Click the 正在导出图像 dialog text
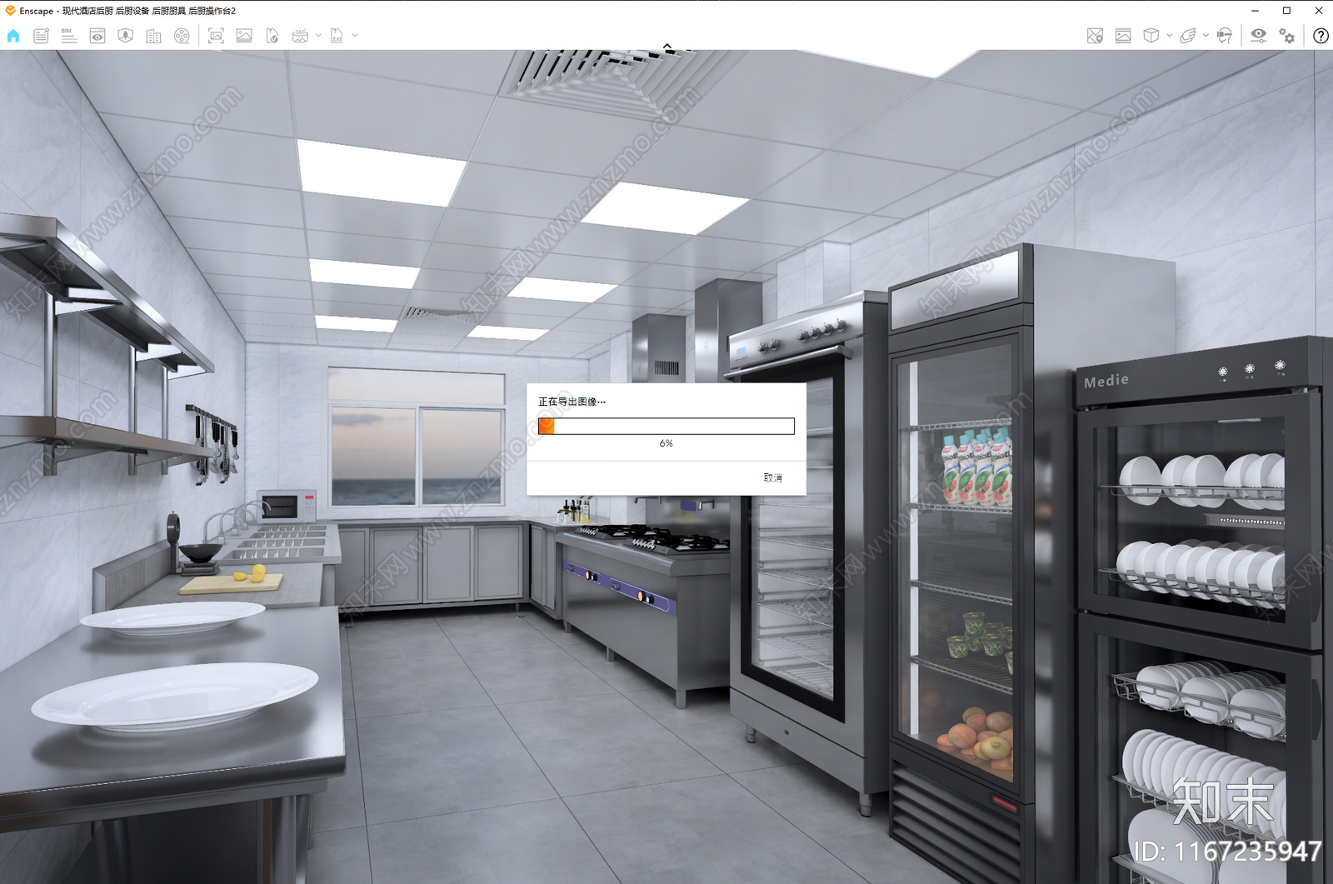This screenshot has height=884, width=1333. 572,402
